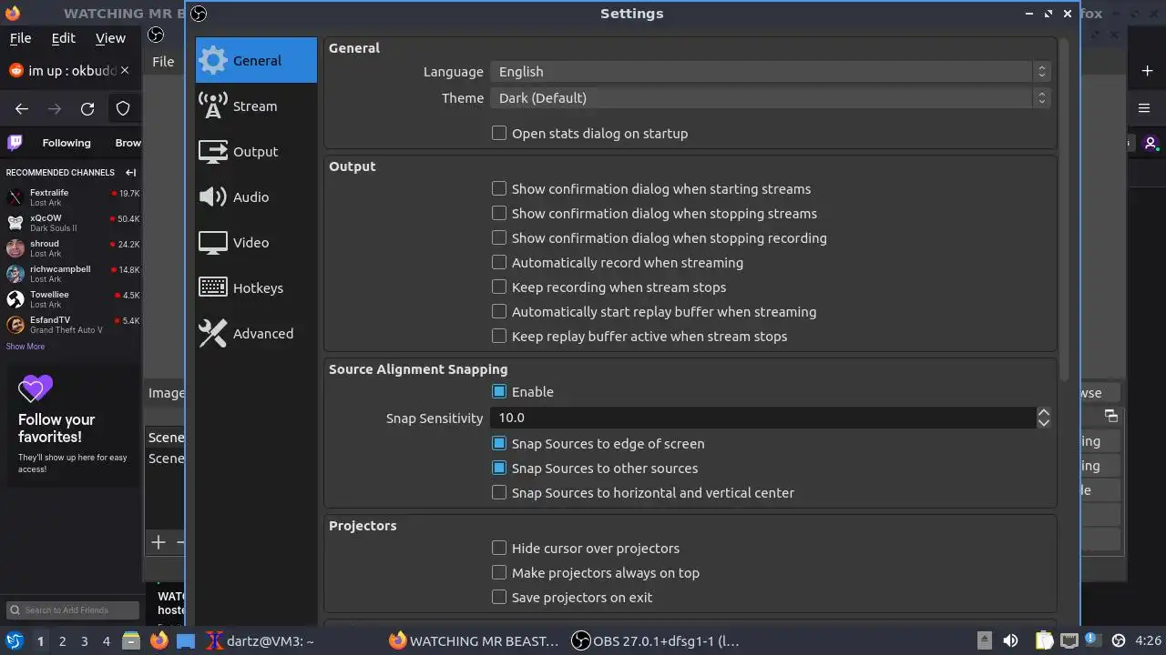Open Audio settings speaker icon
The height and width of the screenshot is (655, 1166).
point(213,197)
